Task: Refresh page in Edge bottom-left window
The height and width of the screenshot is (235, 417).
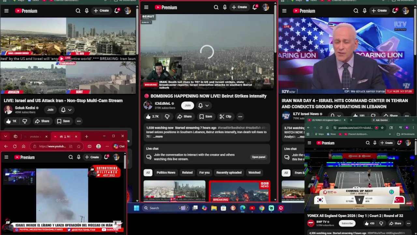Action: pyautogui.click(x=15, y=146)
